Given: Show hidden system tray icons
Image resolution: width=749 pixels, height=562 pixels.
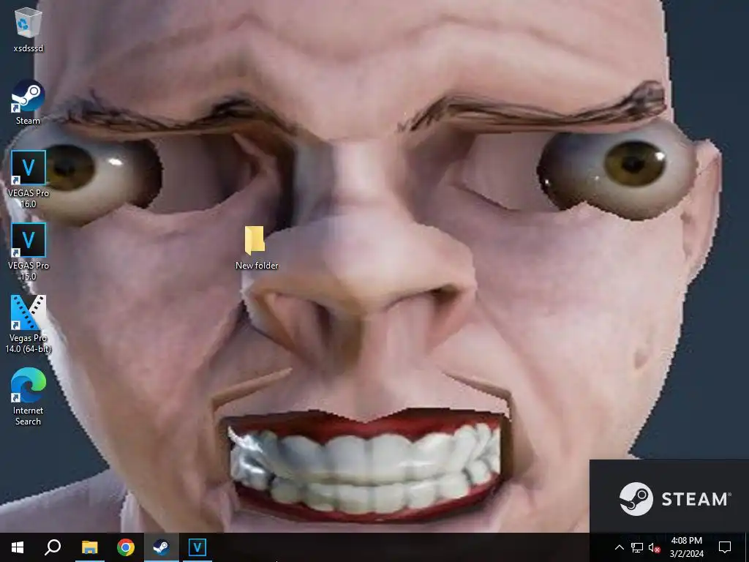Looking at the screenshot, I should tap(619, 547).
